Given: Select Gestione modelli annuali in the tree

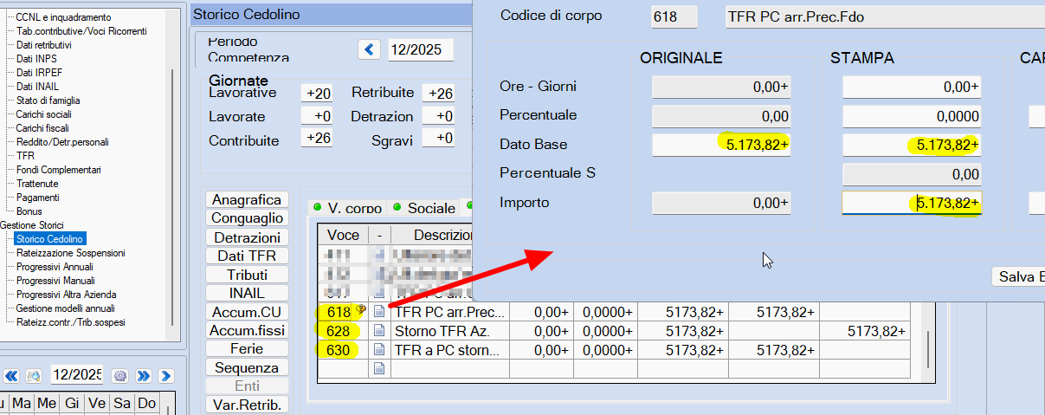Looking at the screenshot, I should (x=65, y=308).
